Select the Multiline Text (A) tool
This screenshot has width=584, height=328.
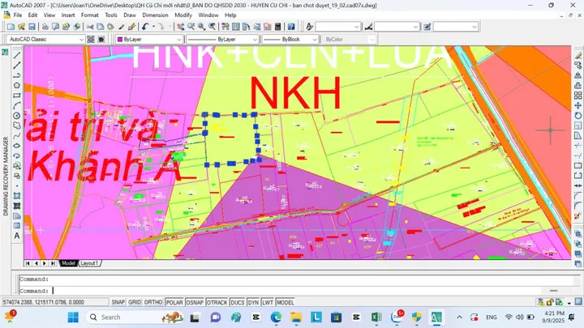tap(17, 236)
